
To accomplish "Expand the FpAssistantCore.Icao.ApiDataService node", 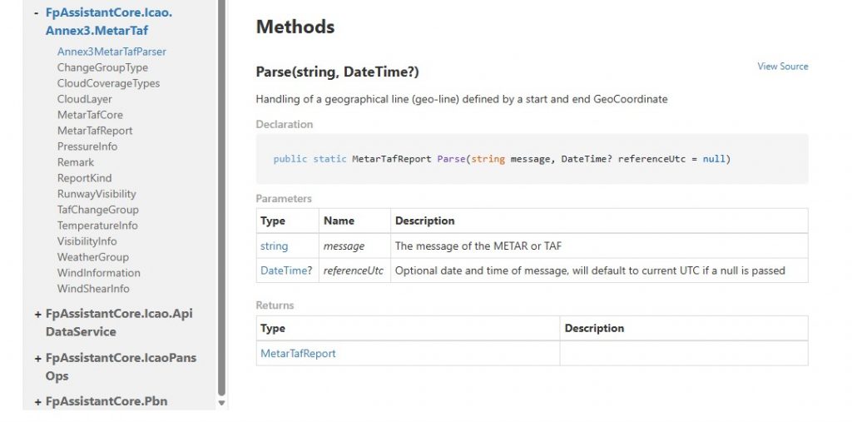I will point(37,314).
